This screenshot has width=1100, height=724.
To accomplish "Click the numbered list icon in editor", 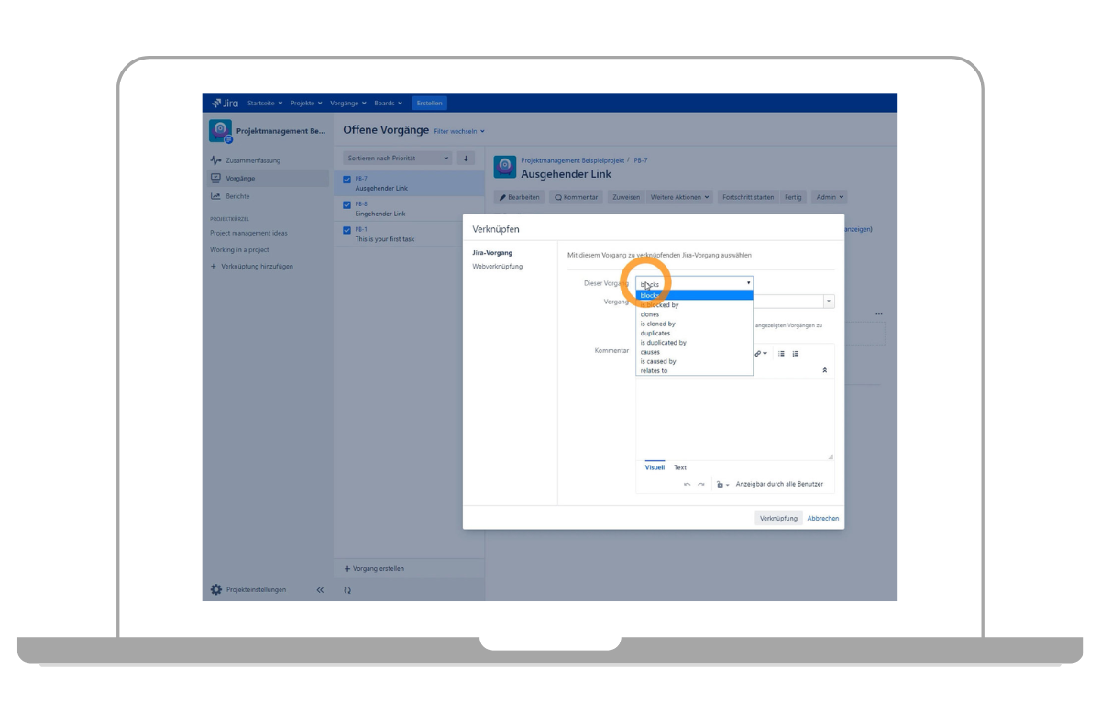I will 795,353.
